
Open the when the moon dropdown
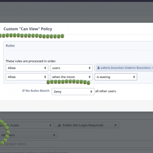(72, 77)
